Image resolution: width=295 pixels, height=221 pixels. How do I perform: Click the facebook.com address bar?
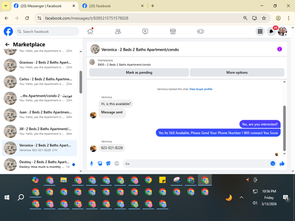click(137, 18)
